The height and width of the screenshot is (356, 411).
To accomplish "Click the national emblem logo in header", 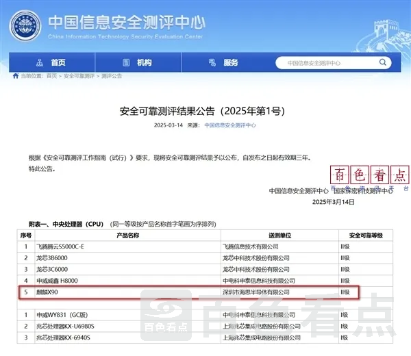I will tap(26, 26).
